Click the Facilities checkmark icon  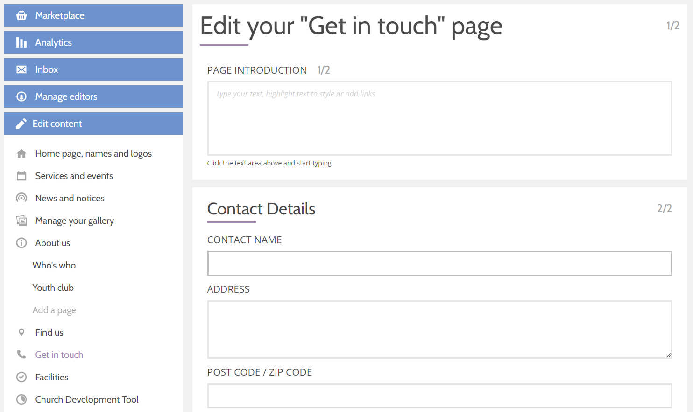click(x=21, y=377)
